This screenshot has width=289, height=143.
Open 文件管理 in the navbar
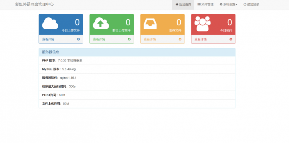[205, 5]
